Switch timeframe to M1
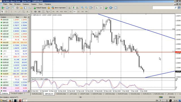Viewport: 181px width, 102px height. (53, 12)
